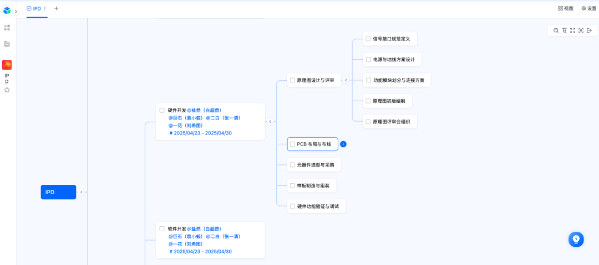Check the 硬件开发 task checkbox
This screenshot has width=599, height=265.
(162, 110)
